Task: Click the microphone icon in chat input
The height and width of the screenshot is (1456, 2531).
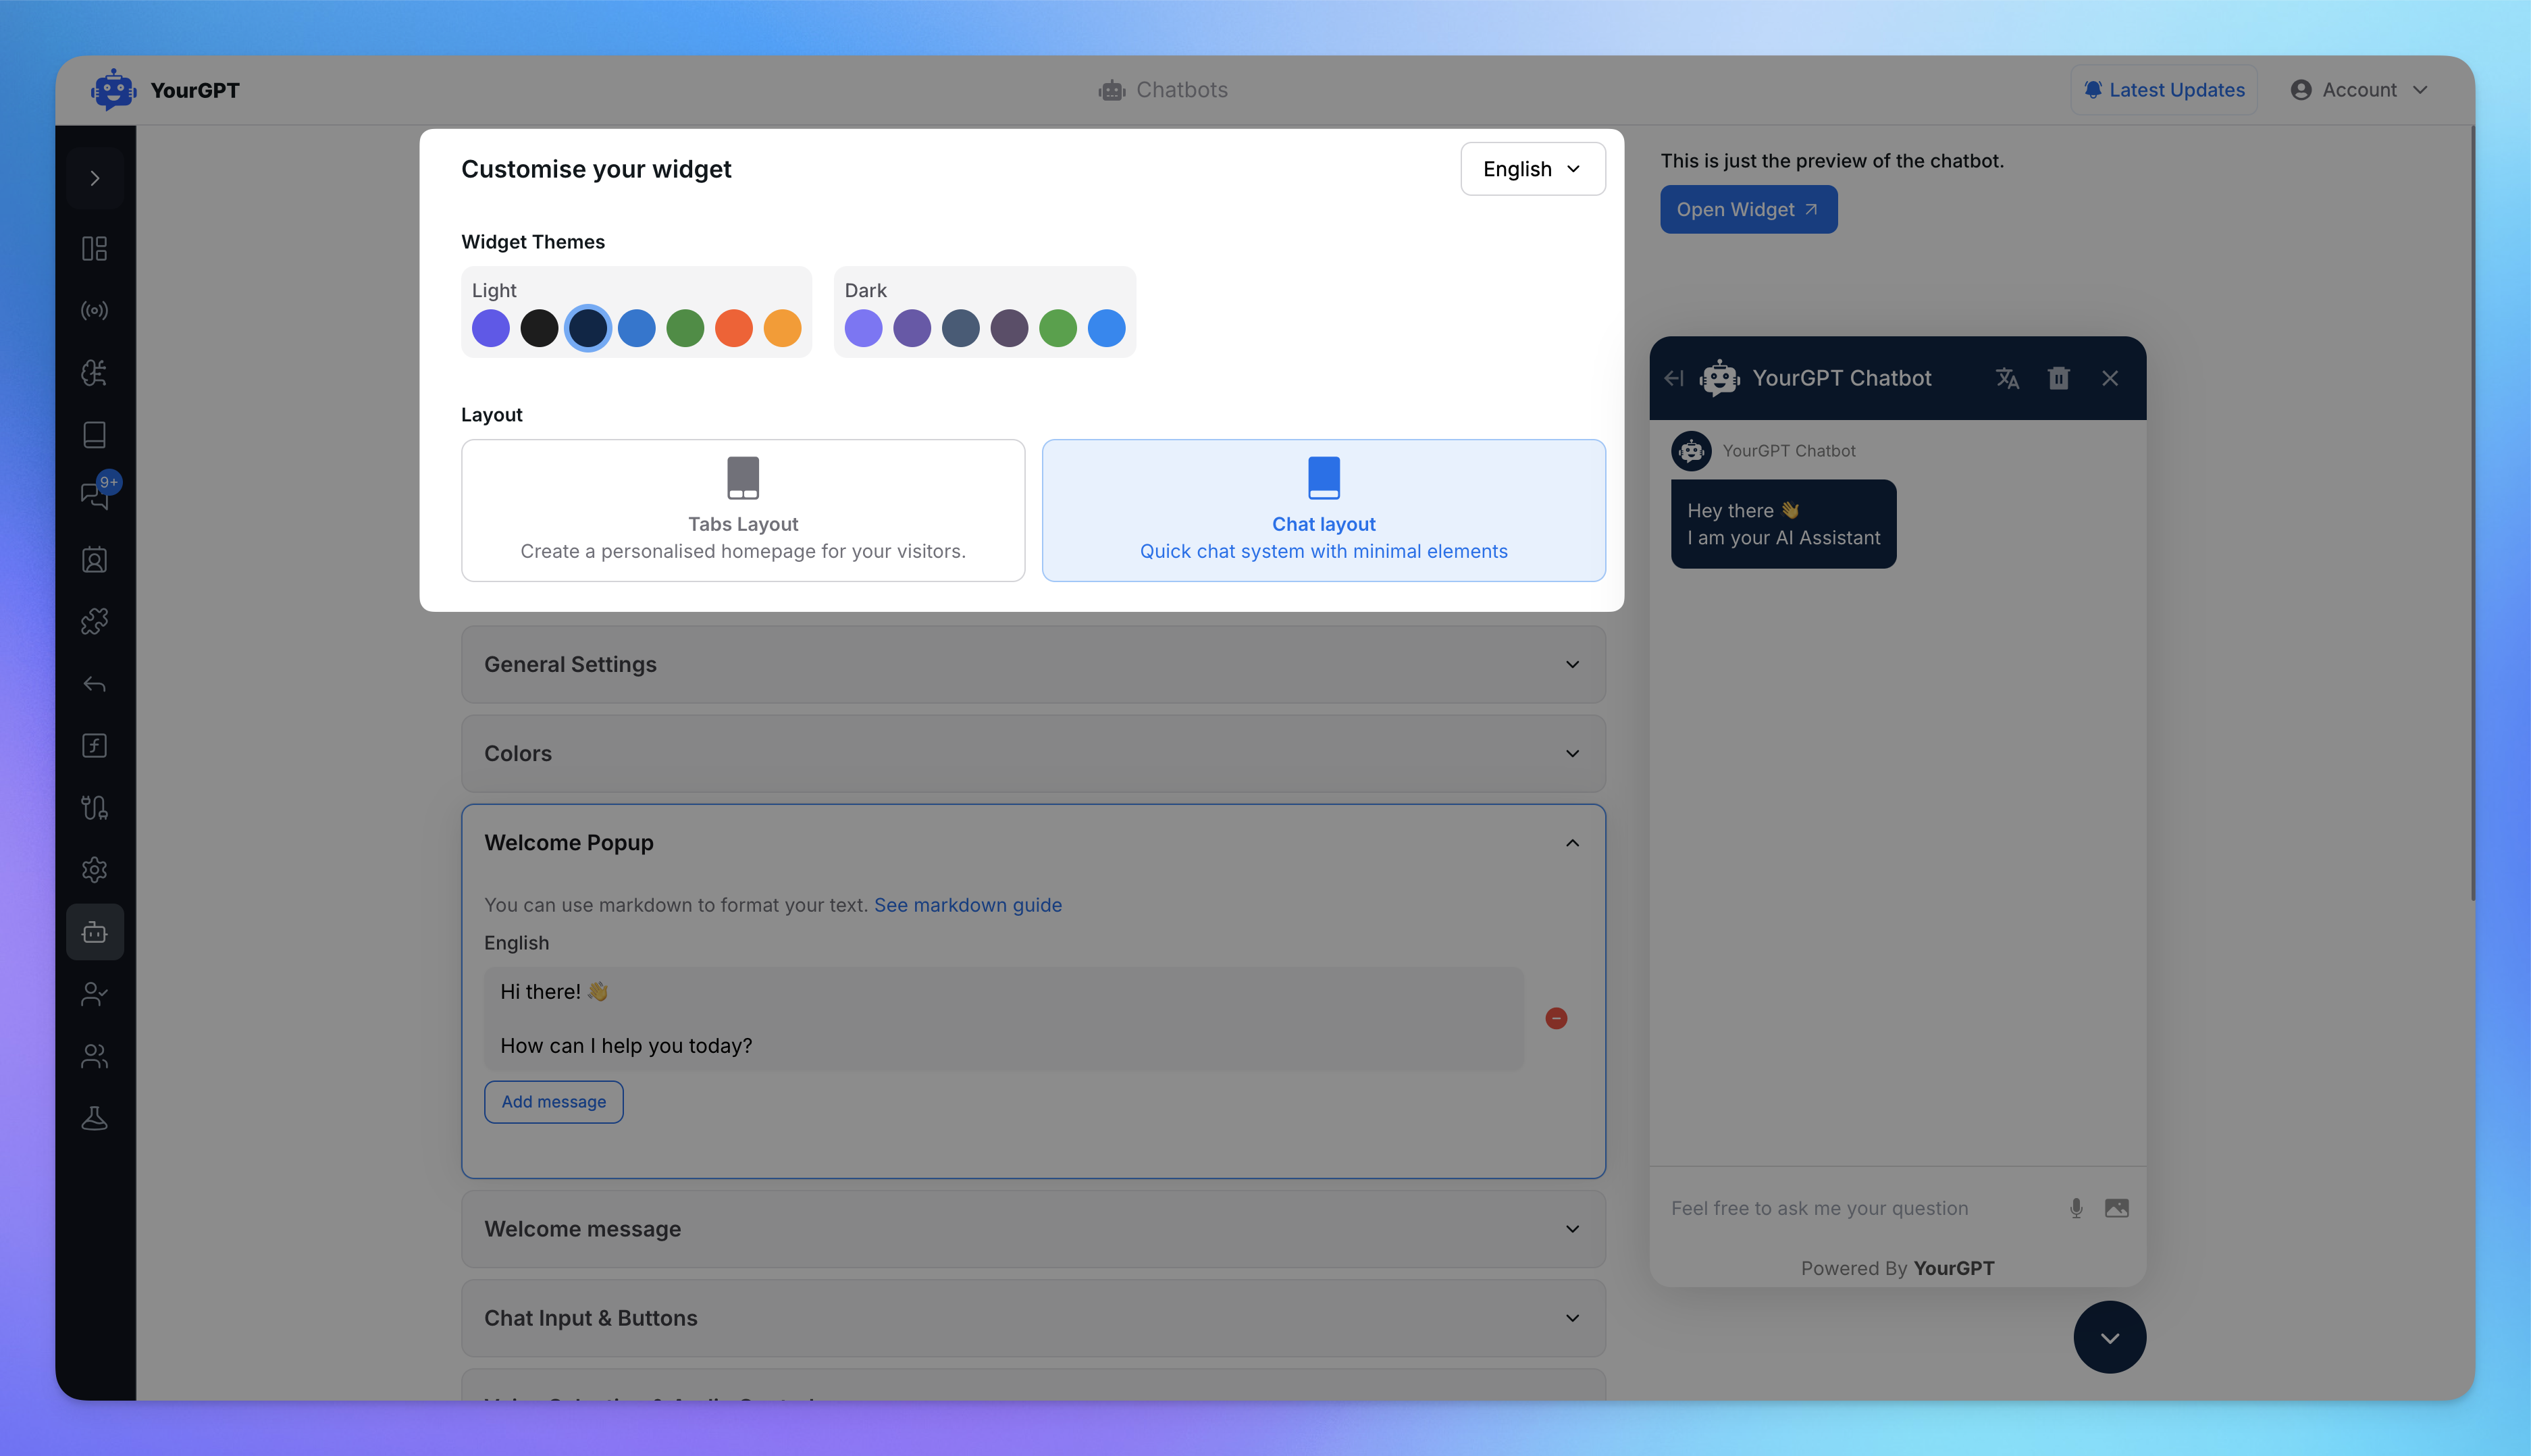Action: [x=2076, y=1208]
